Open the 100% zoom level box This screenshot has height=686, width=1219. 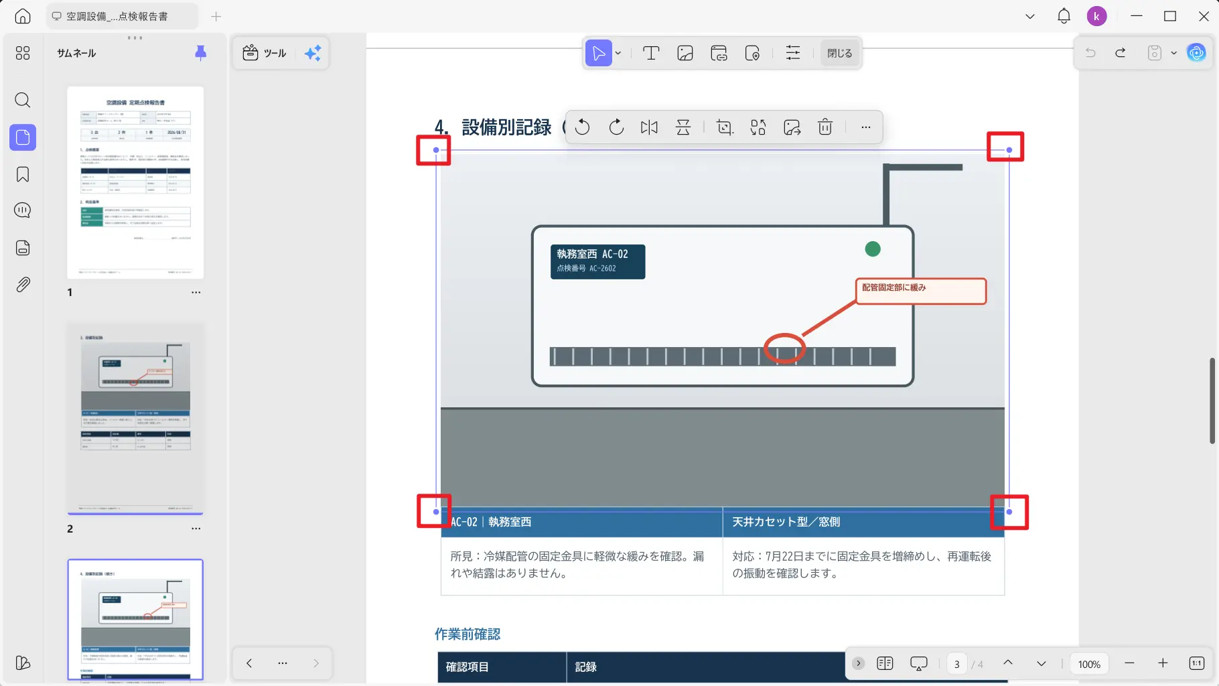click(x=1089, y=664)
